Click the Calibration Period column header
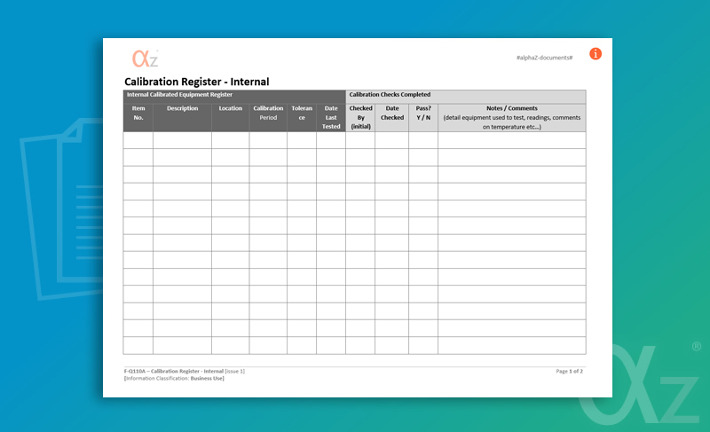 (268, 113)
